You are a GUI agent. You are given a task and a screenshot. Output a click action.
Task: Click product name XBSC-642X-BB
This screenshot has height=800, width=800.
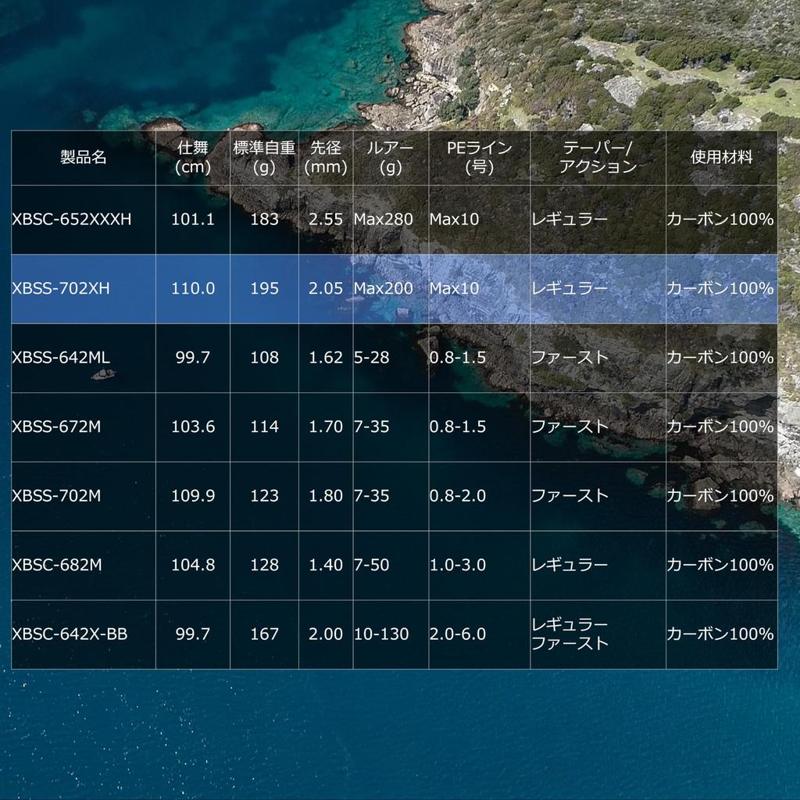coord(70,634)
